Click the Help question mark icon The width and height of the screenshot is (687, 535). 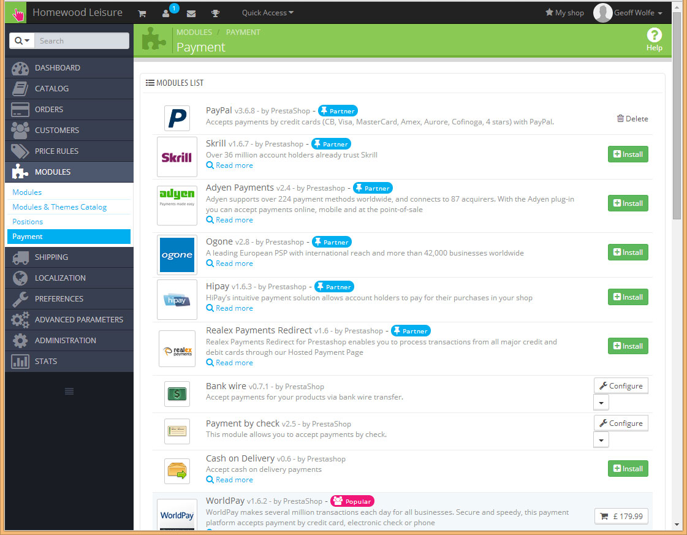654,35
